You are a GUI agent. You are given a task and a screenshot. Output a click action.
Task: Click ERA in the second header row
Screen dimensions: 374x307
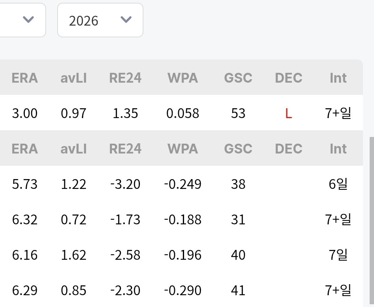point(25,149)
